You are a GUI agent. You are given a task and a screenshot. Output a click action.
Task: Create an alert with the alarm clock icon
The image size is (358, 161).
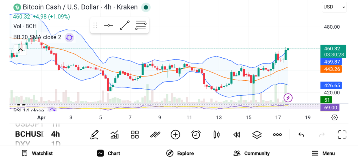(196, 134)
